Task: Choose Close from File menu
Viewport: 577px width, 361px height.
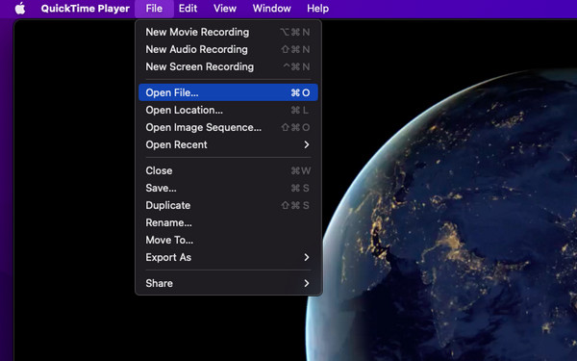Action: coord(228,170)
